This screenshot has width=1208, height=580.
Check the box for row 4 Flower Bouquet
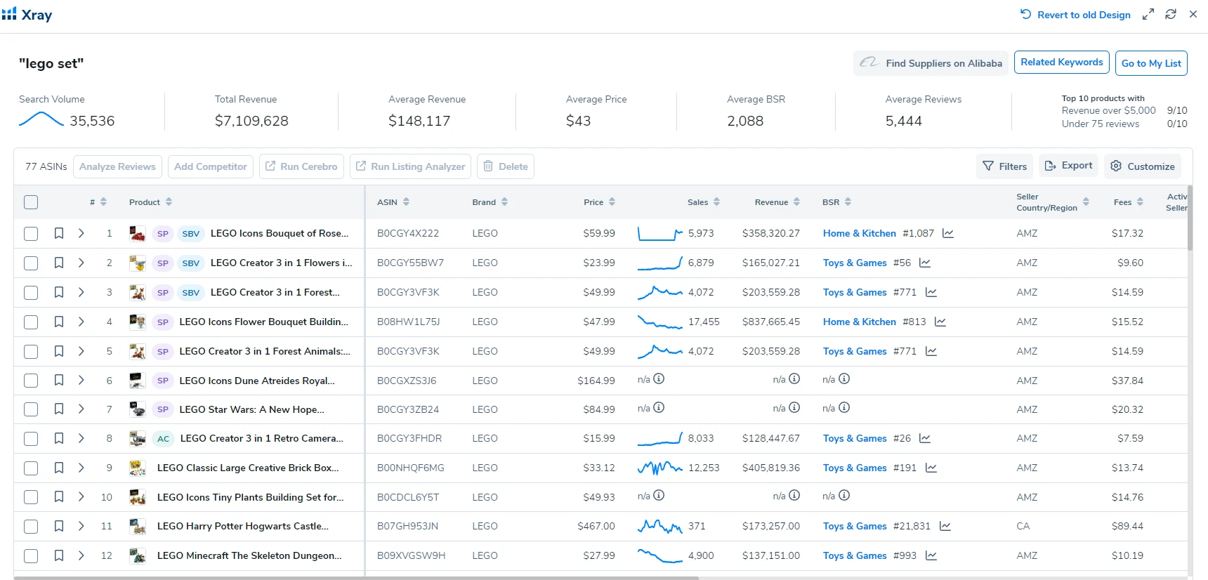(x=31, y=322)
